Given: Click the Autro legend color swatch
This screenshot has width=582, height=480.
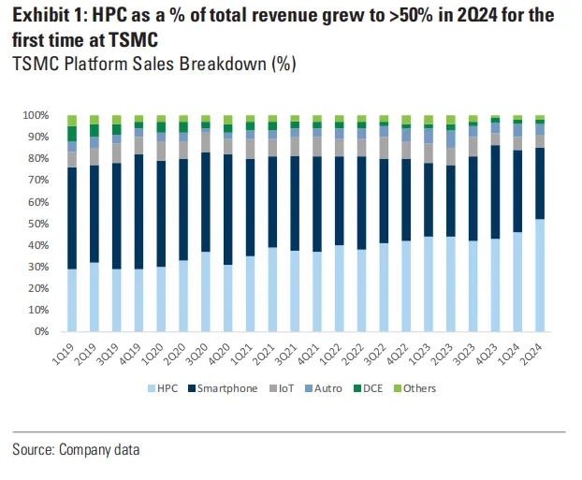Looking at the screenshot, I should [x=309, y=388].
